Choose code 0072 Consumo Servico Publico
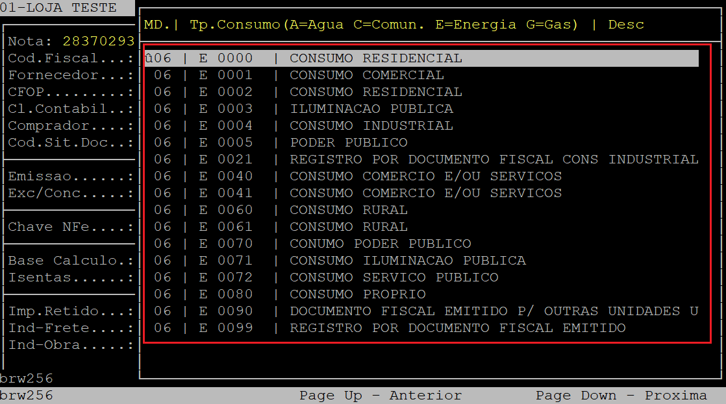 [x=394, y=278]
